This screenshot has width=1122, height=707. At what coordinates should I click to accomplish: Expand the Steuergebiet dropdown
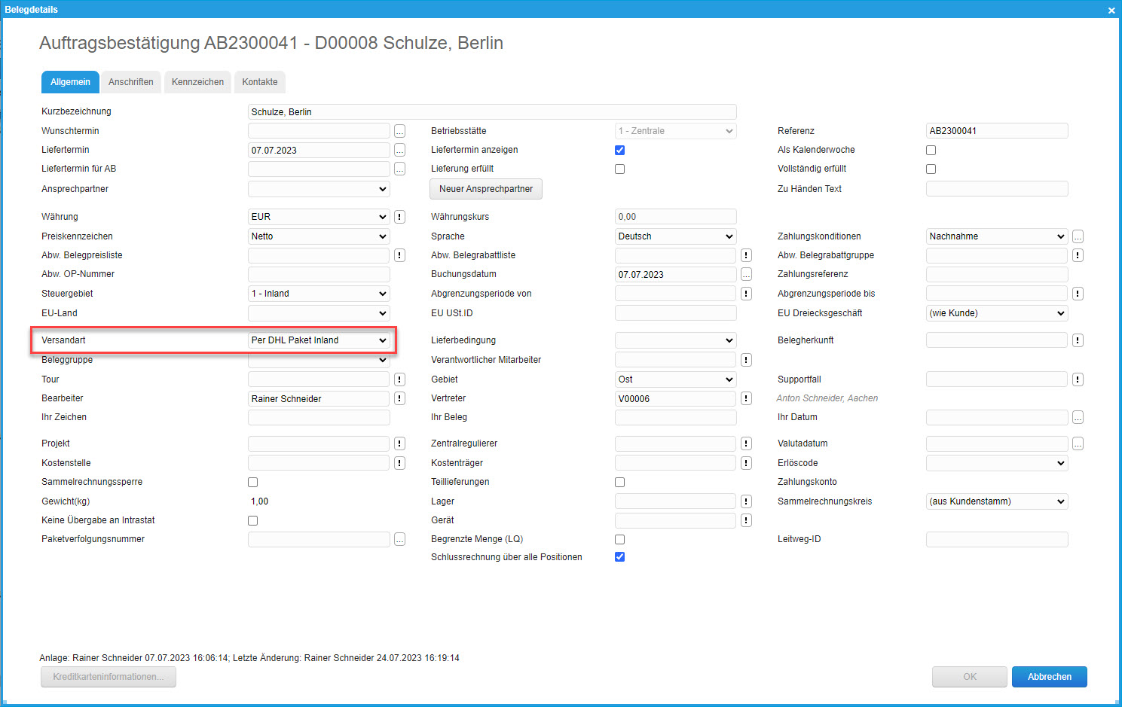click(318, 294)
